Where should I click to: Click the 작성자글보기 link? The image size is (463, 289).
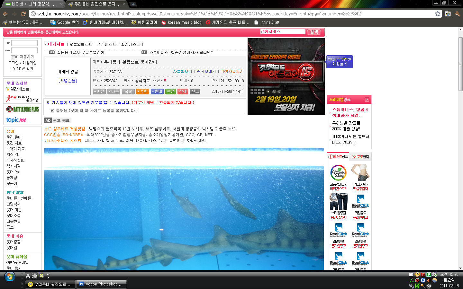(x=232, y=72)
